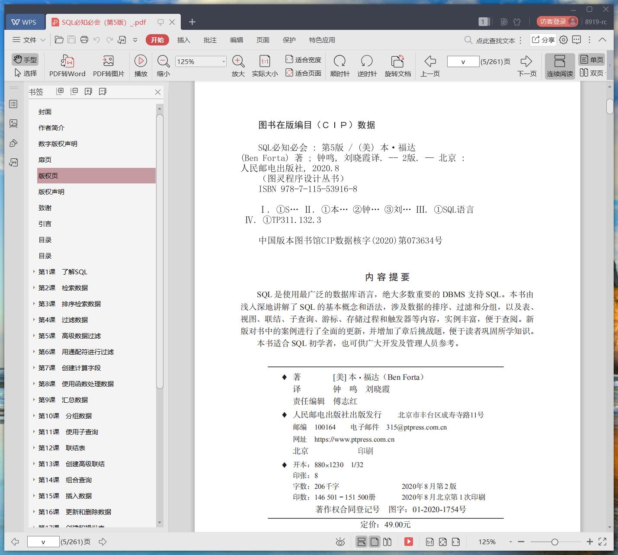Jump to 版权声明 bookmark

[51, 192]
